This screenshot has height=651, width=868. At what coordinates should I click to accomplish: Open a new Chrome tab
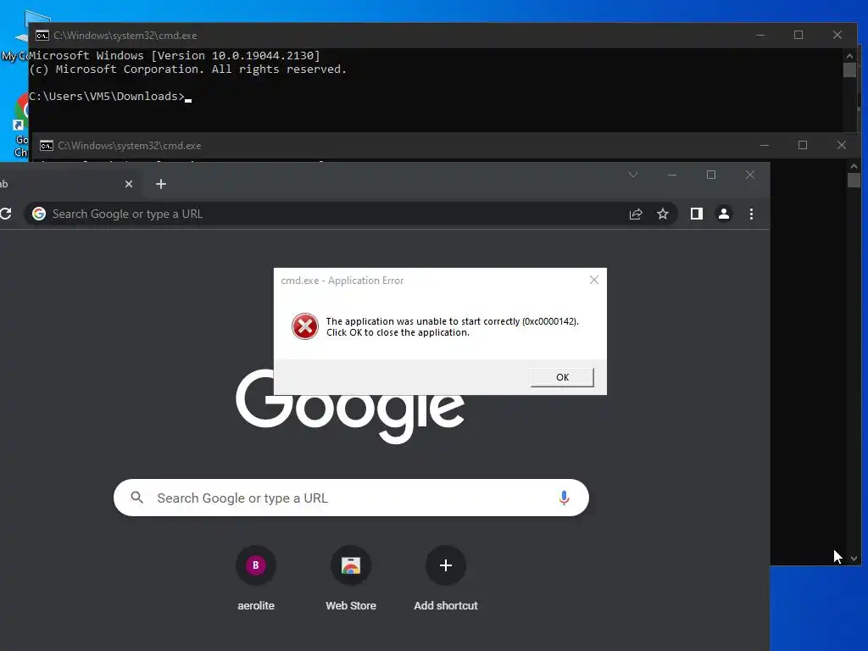pyautogui.click(x=161, y=184)
